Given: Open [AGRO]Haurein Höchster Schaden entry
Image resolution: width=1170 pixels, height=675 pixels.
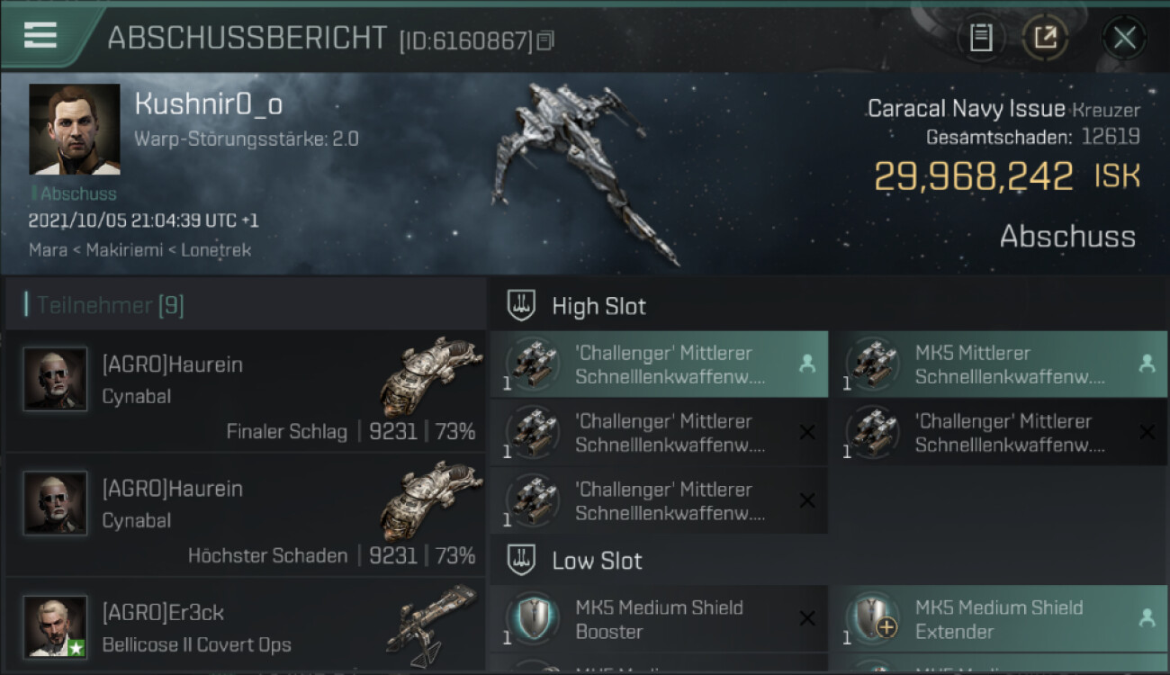Looking at the screenshot, I should click(246, 515).
